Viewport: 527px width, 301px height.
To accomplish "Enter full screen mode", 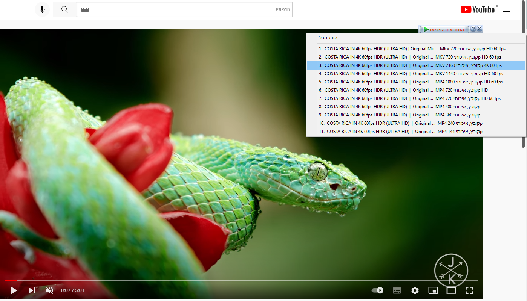I will pos(469,290).
